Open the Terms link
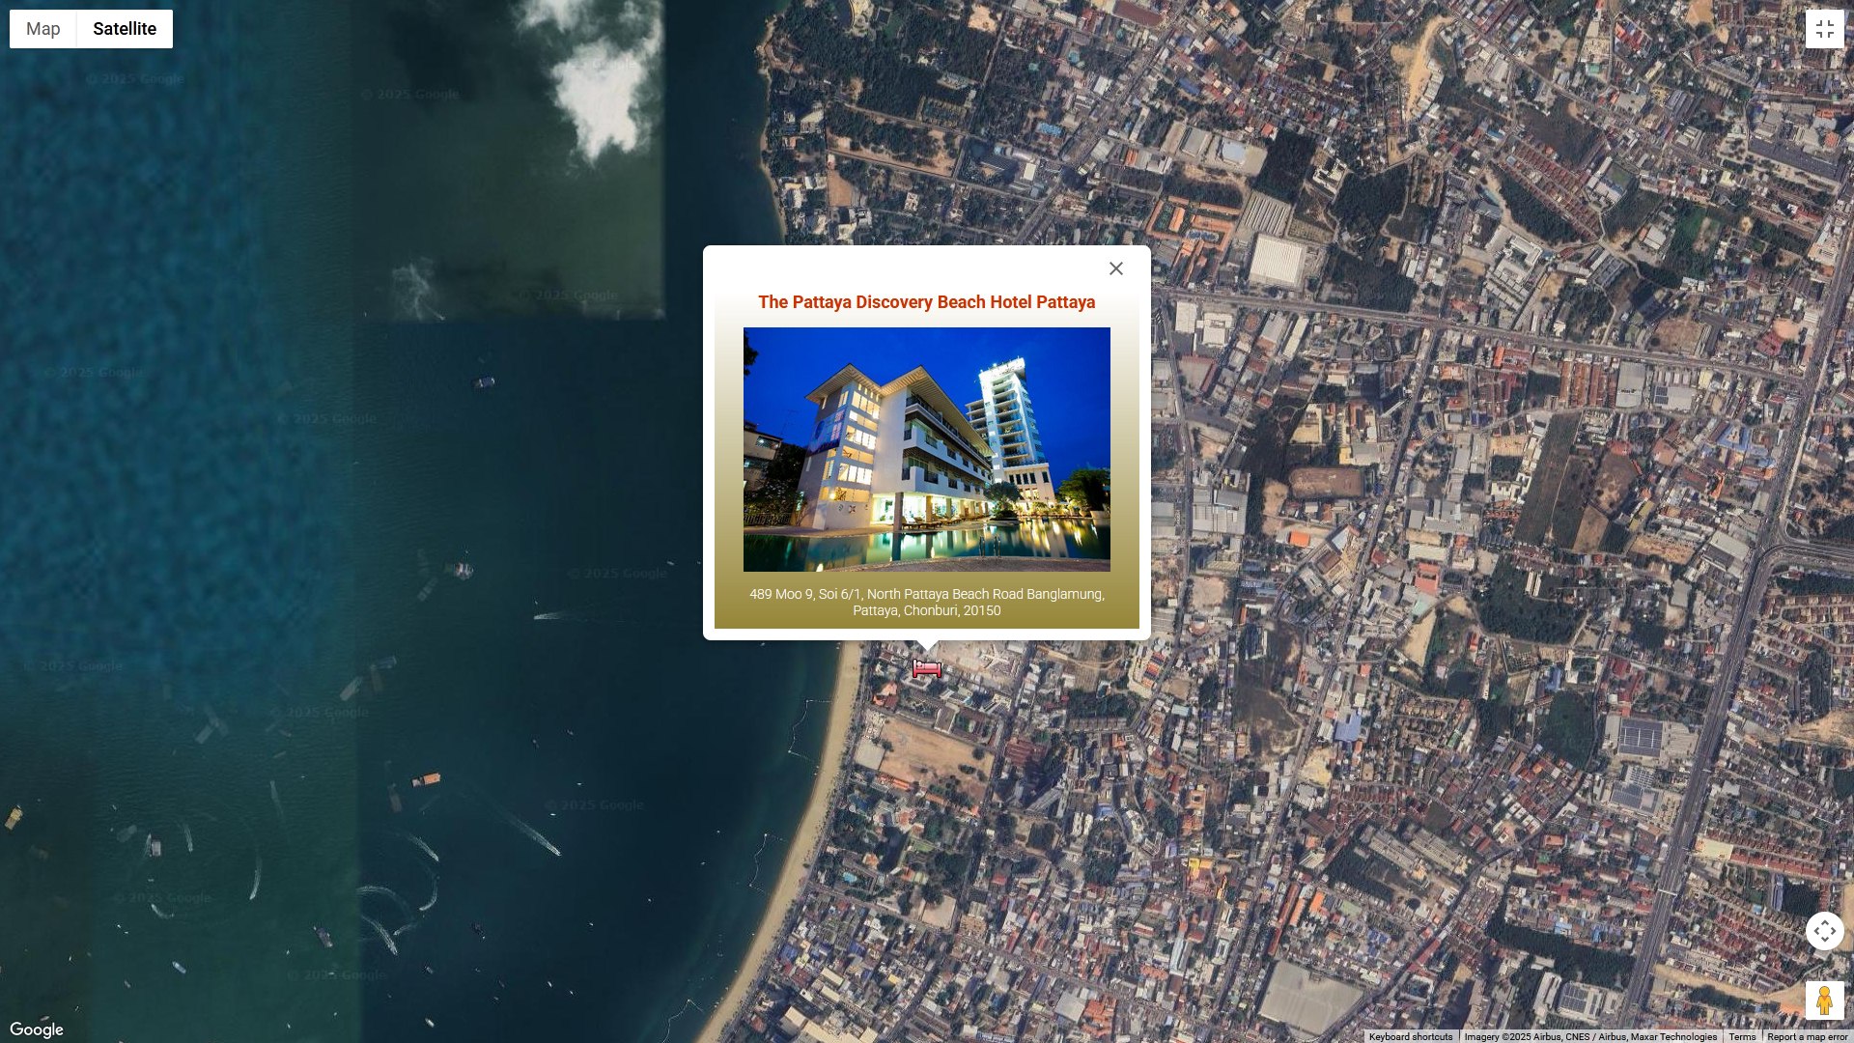1854x1043 pixels. 1742,1036
